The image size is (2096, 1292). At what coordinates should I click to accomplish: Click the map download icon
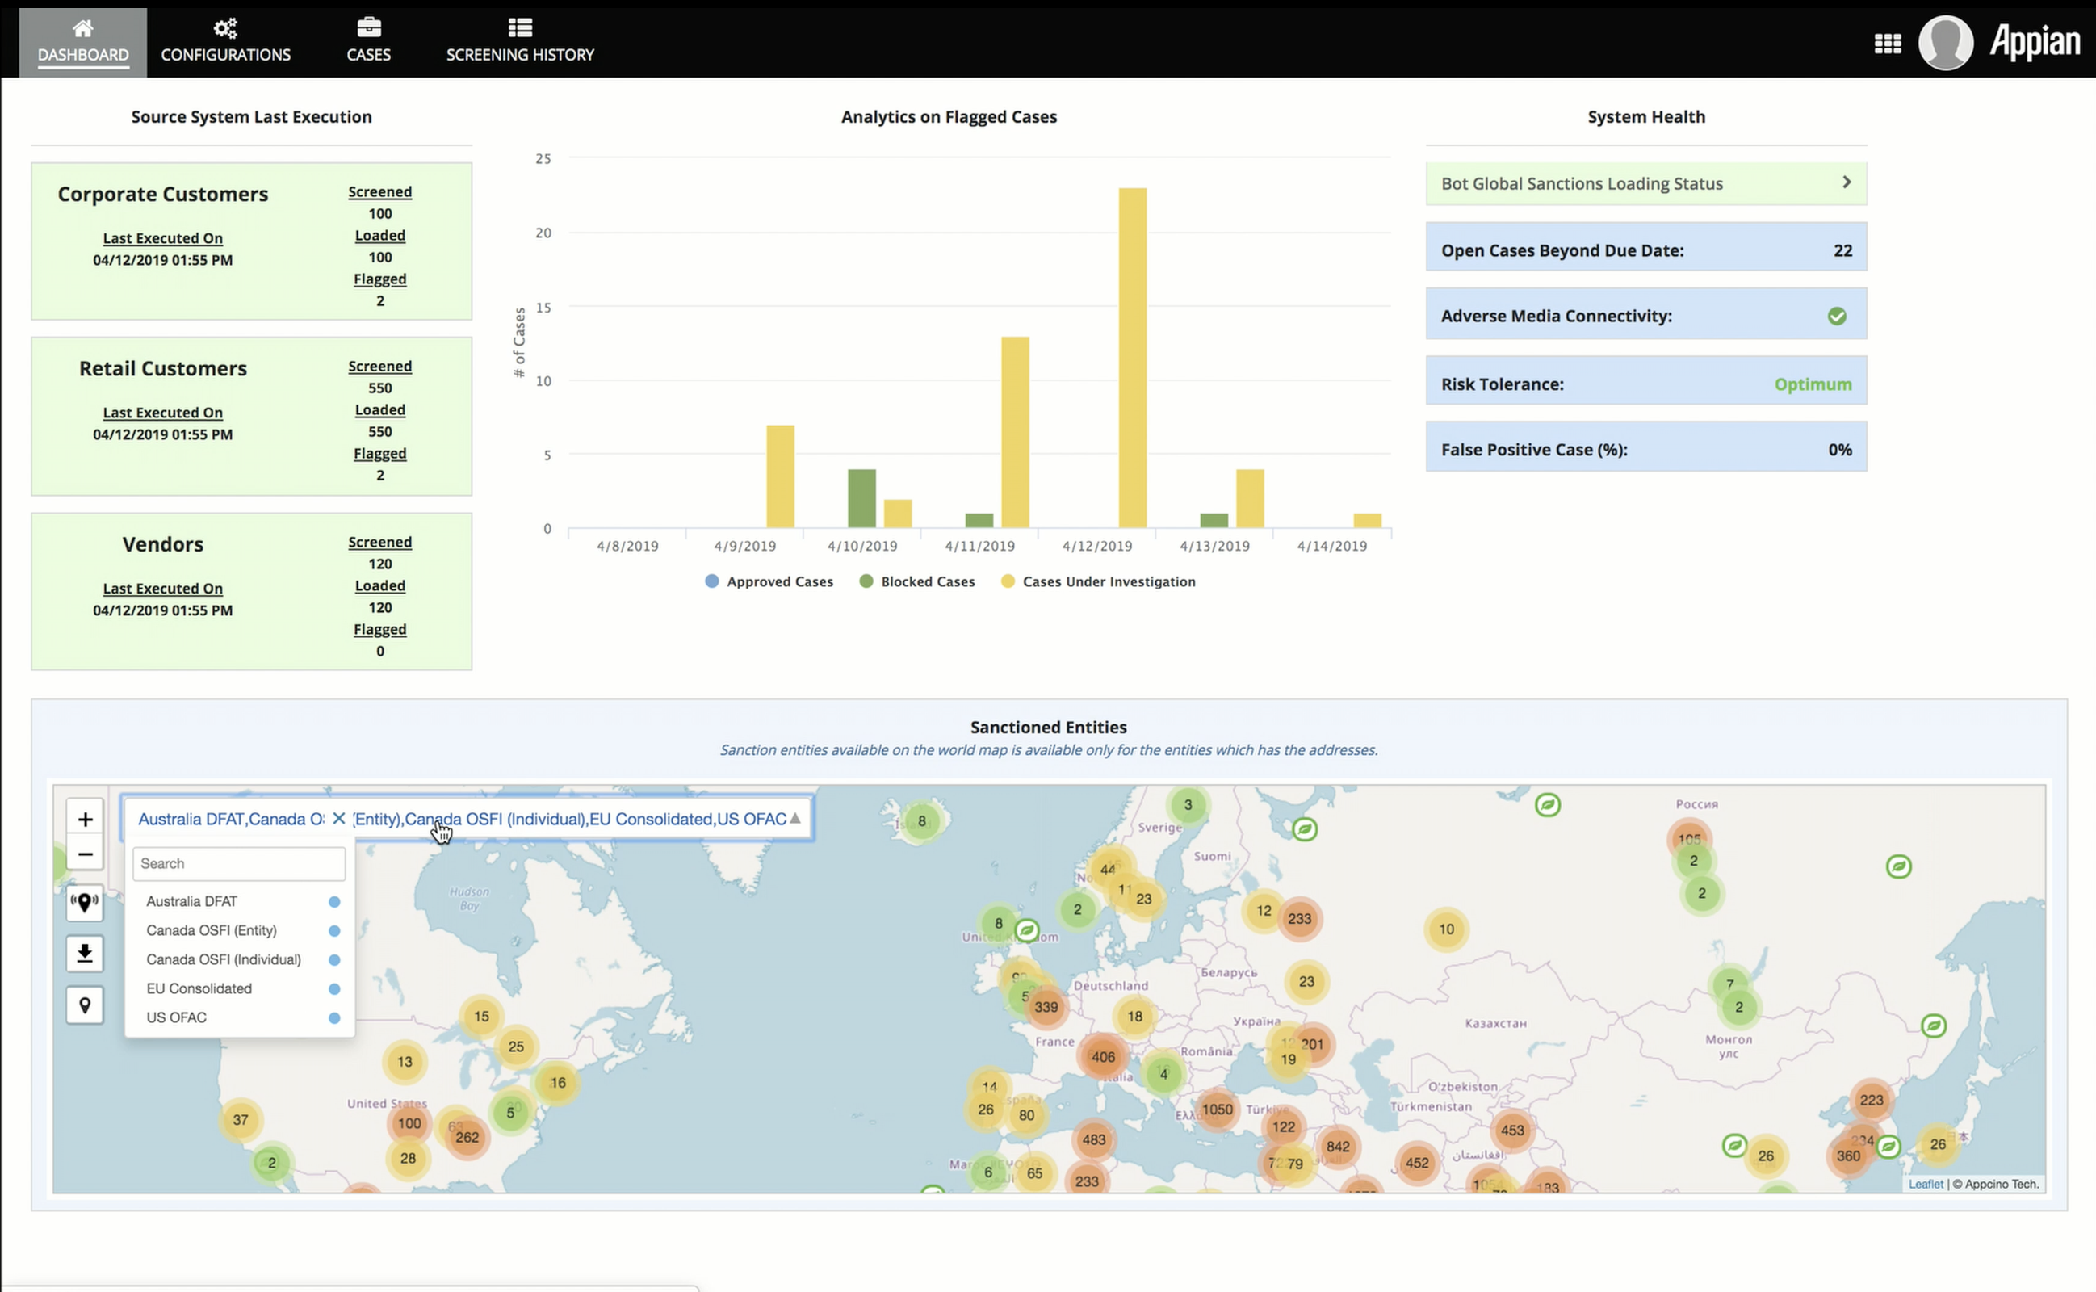85,954
